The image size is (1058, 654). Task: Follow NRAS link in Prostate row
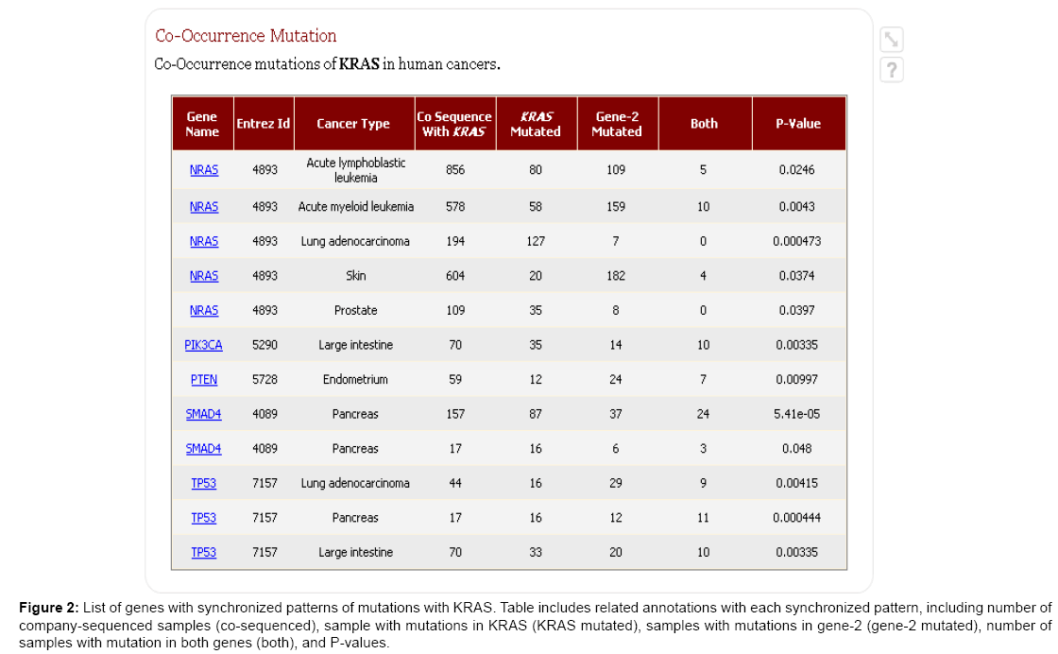[x=204, y=311]
